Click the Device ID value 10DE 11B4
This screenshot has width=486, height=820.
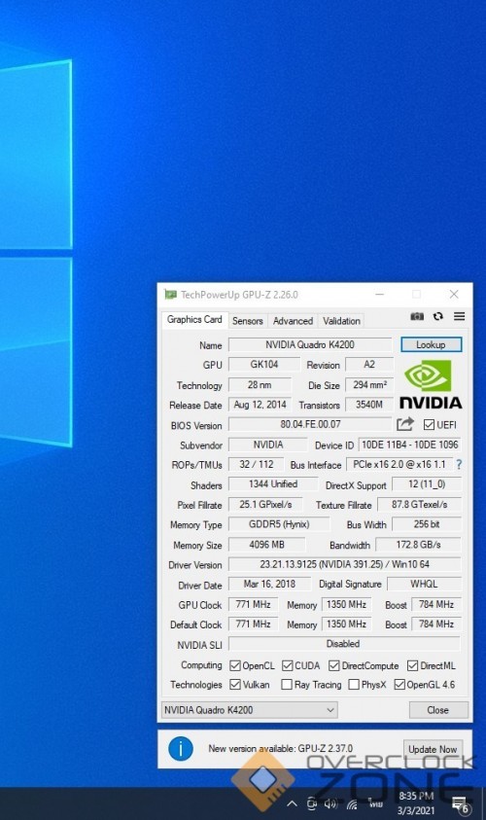click(x=410, y=445)
